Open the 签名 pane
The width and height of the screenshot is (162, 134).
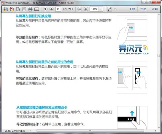tap(143, 9)
